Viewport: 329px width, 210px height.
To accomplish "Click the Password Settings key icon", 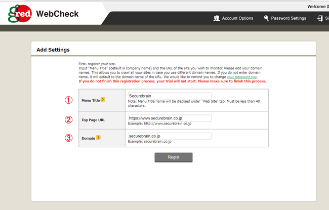I will click(x=266, y=18).
